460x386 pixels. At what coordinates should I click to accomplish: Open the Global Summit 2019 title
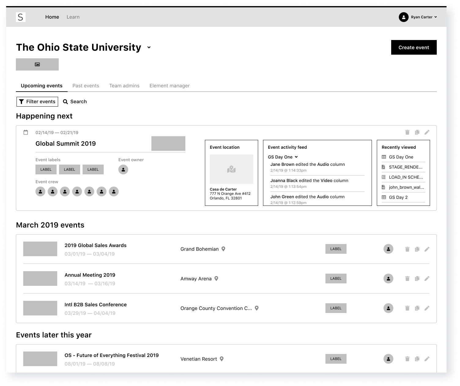pyautogui.click(x=66, y=144)
